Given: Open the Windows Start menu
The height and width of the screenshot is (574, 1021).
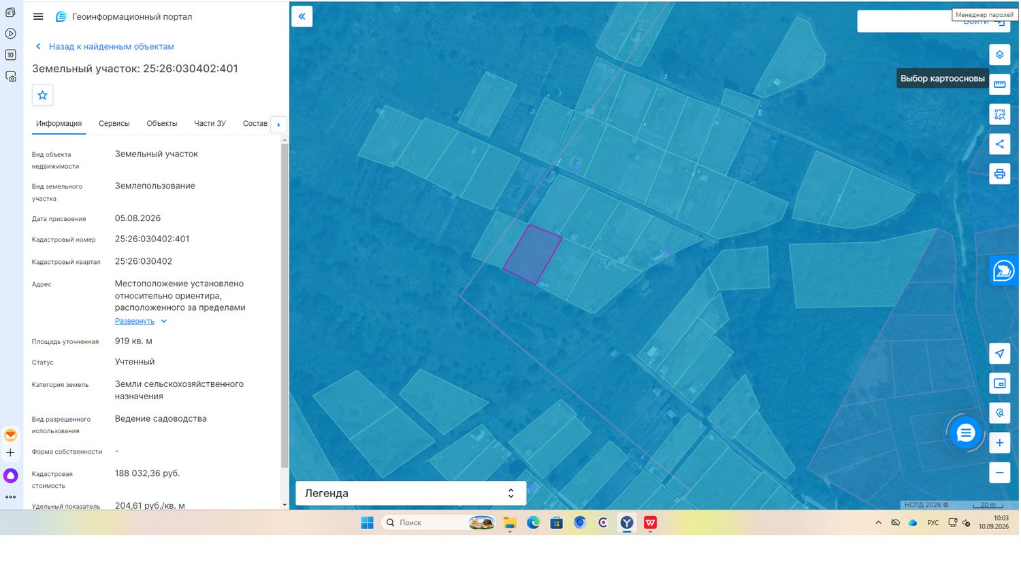Looking at the screenshot, I should click(x=367, y=522).
